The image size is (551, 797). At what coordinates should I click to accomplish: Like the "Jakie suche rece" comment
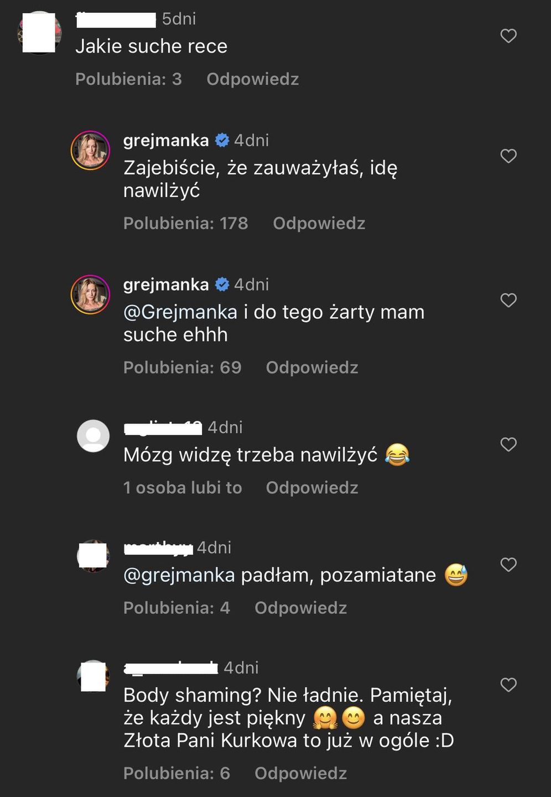click(508, 36)
